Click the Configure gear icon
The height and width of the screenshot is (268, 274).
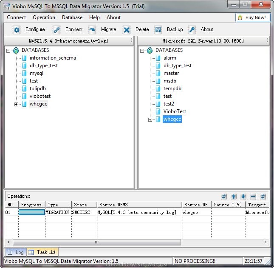(17, 30)
